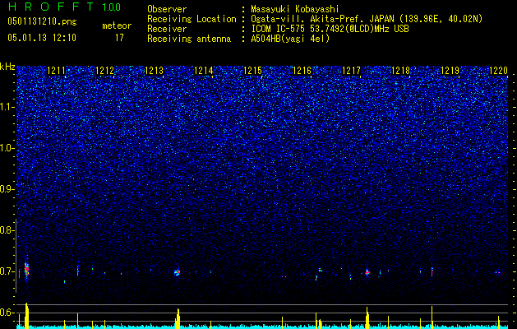
Task: Click the file name 0501131210.png
Action: pyautogui.click(x=42, y=21)
